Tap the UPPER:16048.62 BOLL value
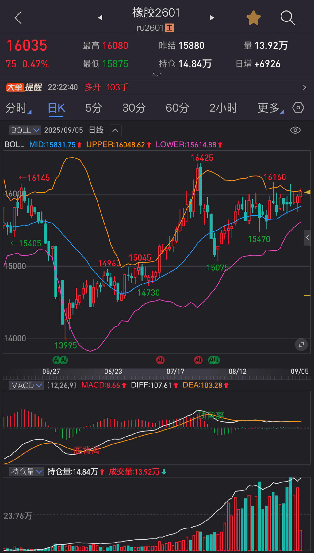Screen dimensions: 314x553 119,145
